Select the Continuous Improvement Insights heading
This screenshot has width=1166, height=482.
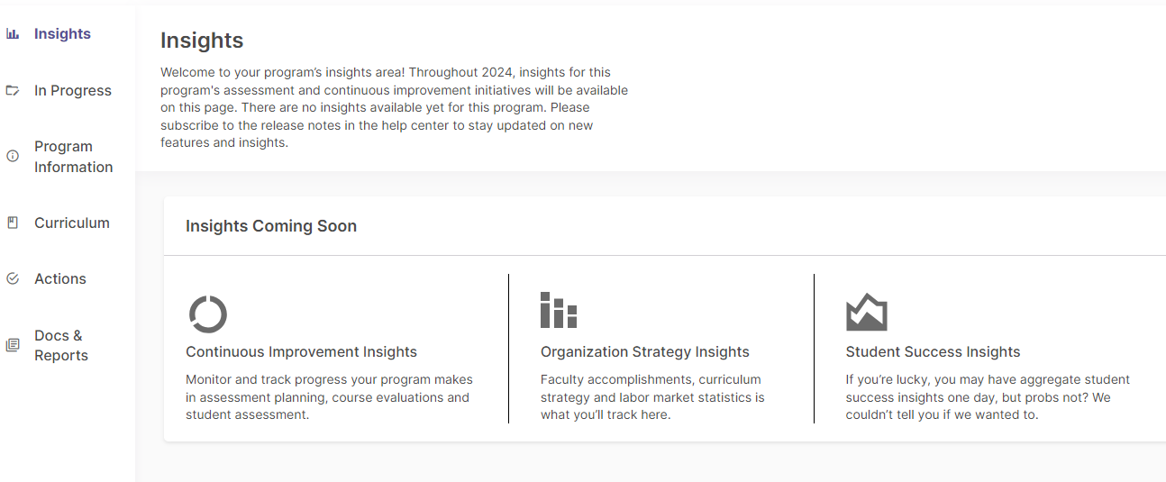[301, 351]
